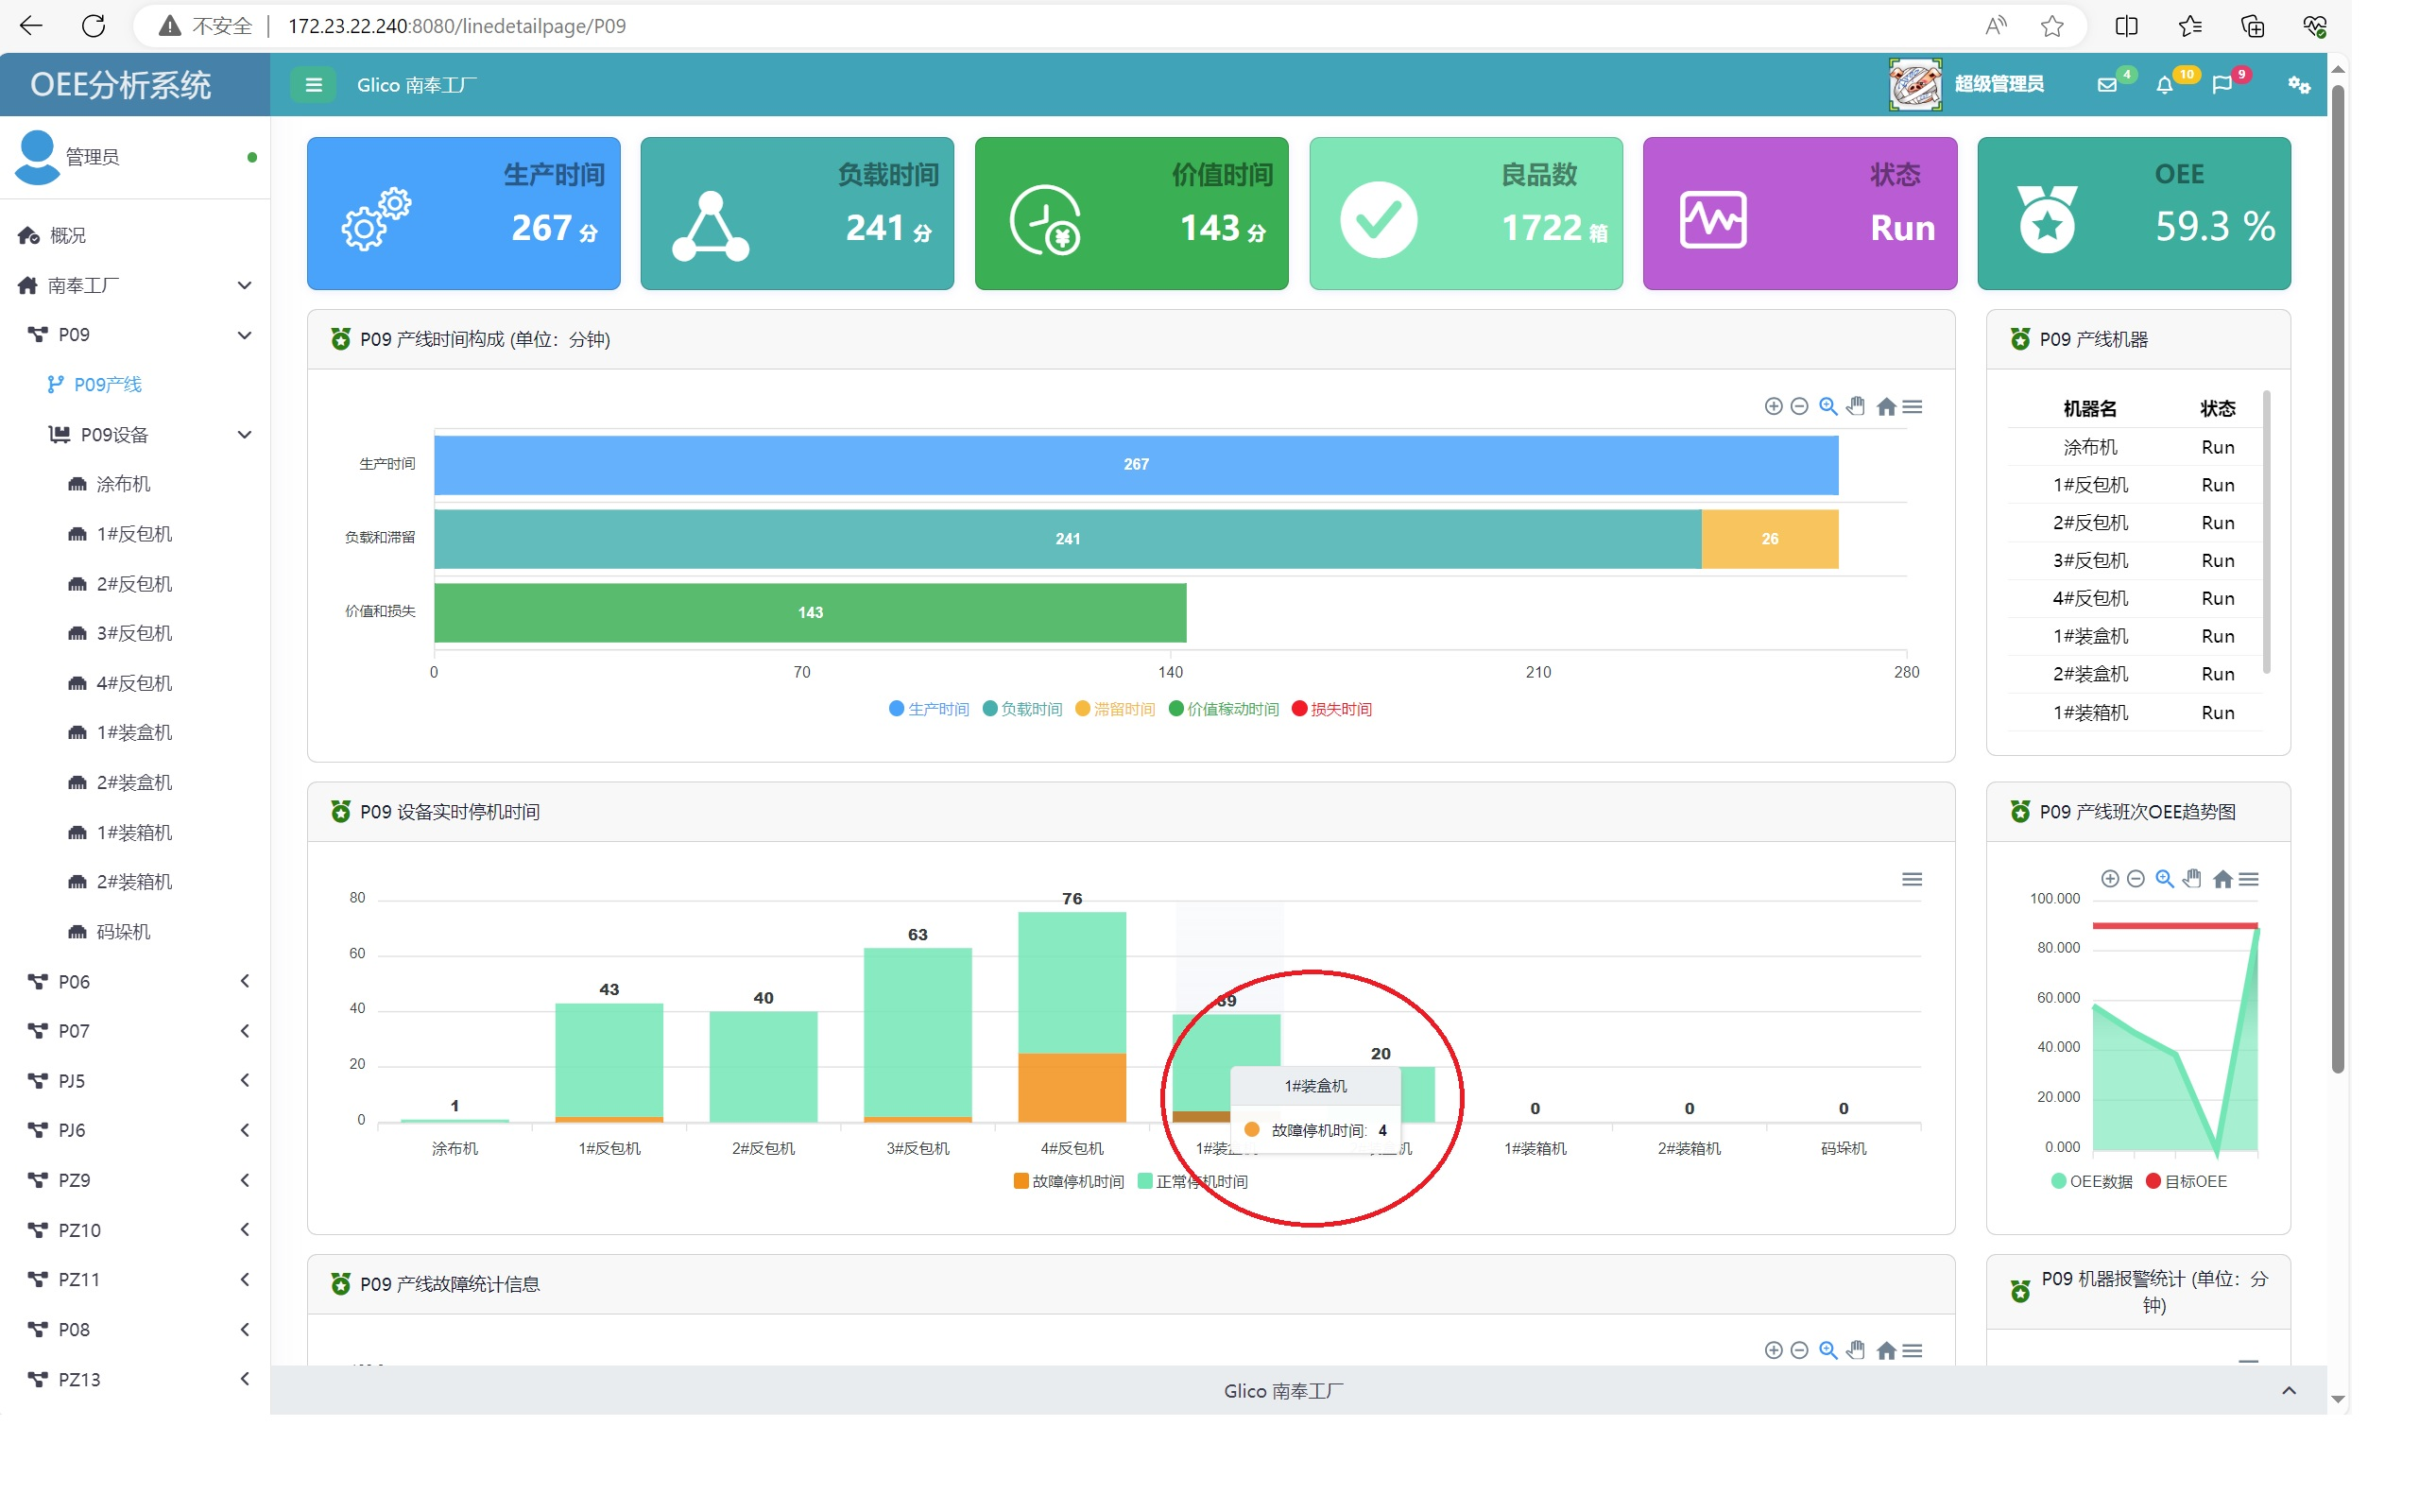Viewport: 2419px width, 1512px height.
Task: Toggle 生产时间 legend series
Action: point(929,709)
